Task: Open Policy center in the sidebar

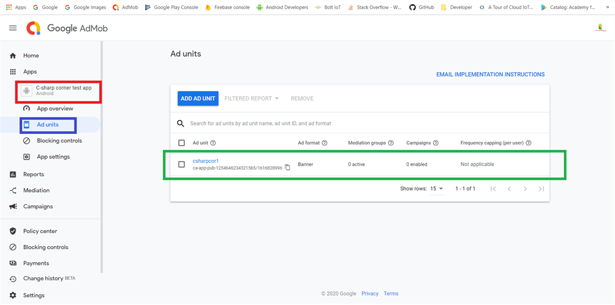Action: click(40, 231)
